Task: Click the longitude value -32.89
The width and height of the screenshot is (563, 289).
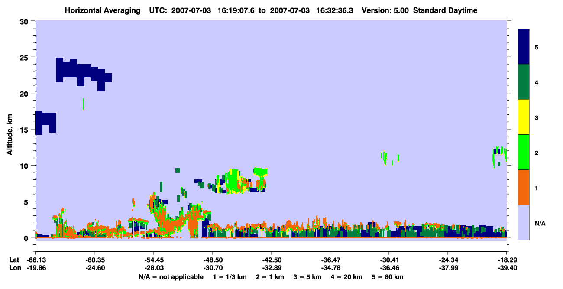Action: click(271, 268)
